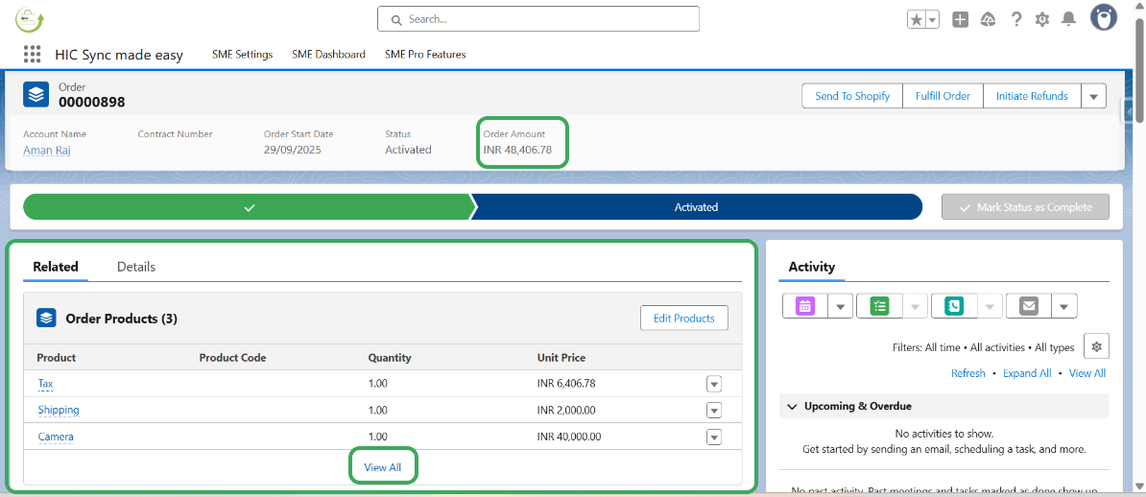Click the Fulfill Order button
This screenshot has height=497, width=1146.
[x=943, y=96]
